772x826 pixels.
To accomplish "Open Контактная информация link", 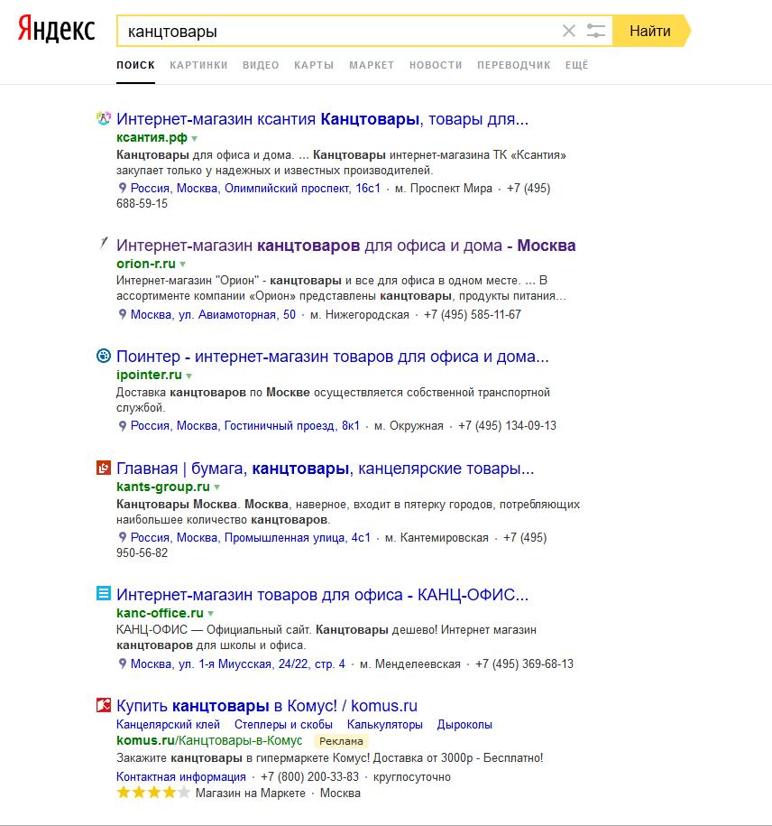I will (x=181, y=777).
